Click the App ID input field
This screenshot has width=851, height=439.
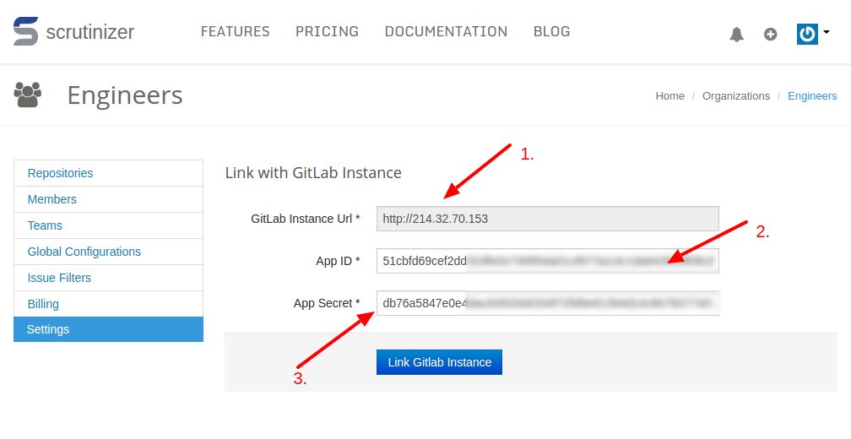pos(548,261)
